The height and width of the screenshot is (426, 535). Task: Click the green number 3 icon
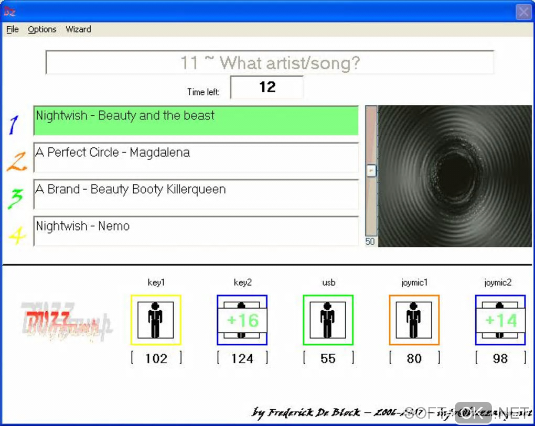(x=16, y=199)
